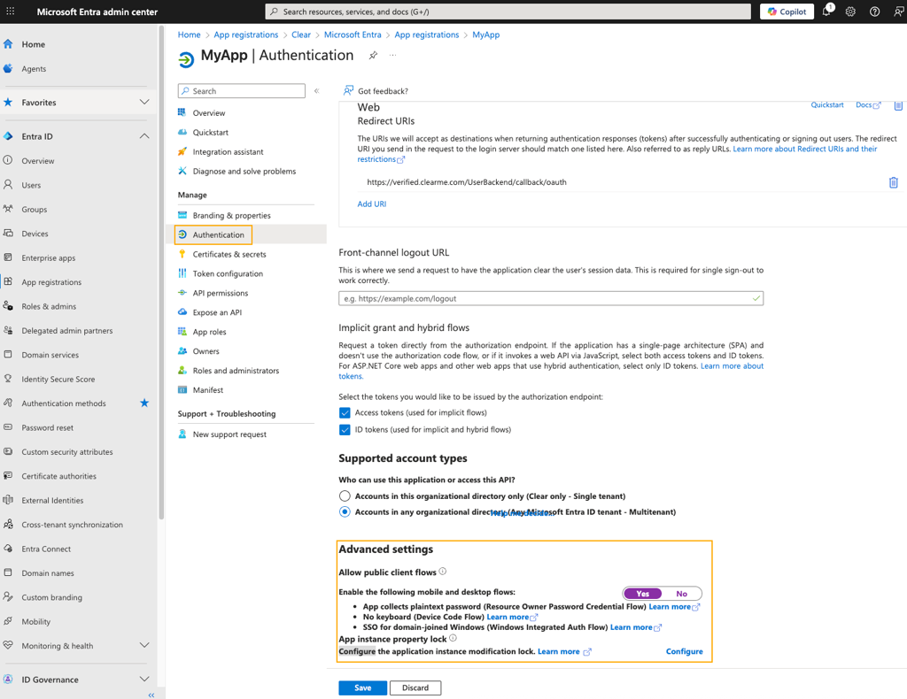Viewport: 907px width, 699px height.
Task: Click the Owners people icon
Action: point(182,350)
